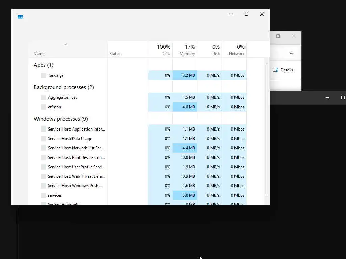Click the 0.8 MB memory cell
The height and width of the screenshot is (259, 346).
tap(185, 157)
